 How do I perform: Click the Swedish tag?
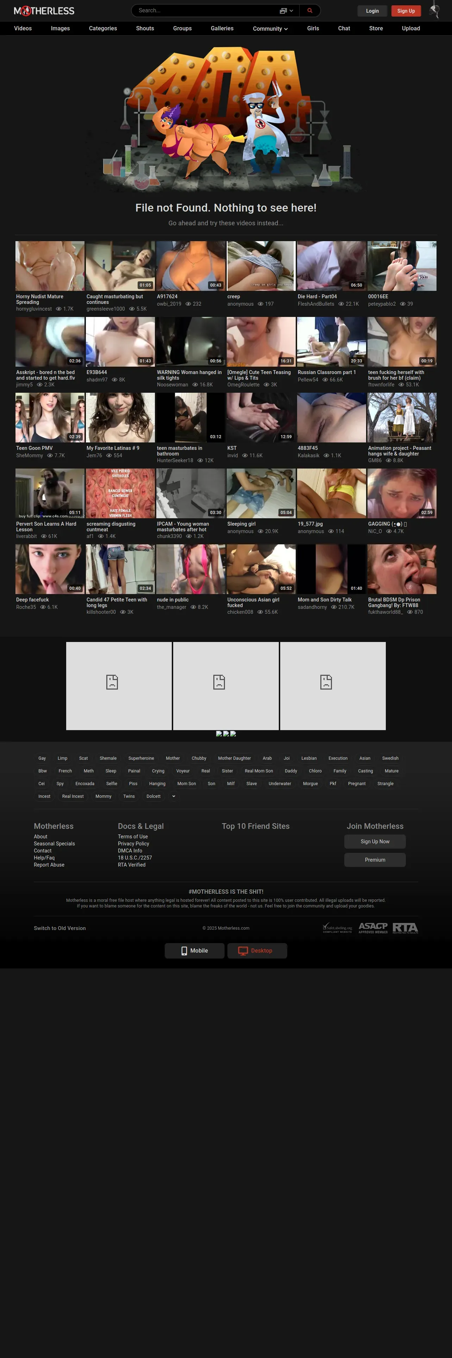(x=390, y=758)
